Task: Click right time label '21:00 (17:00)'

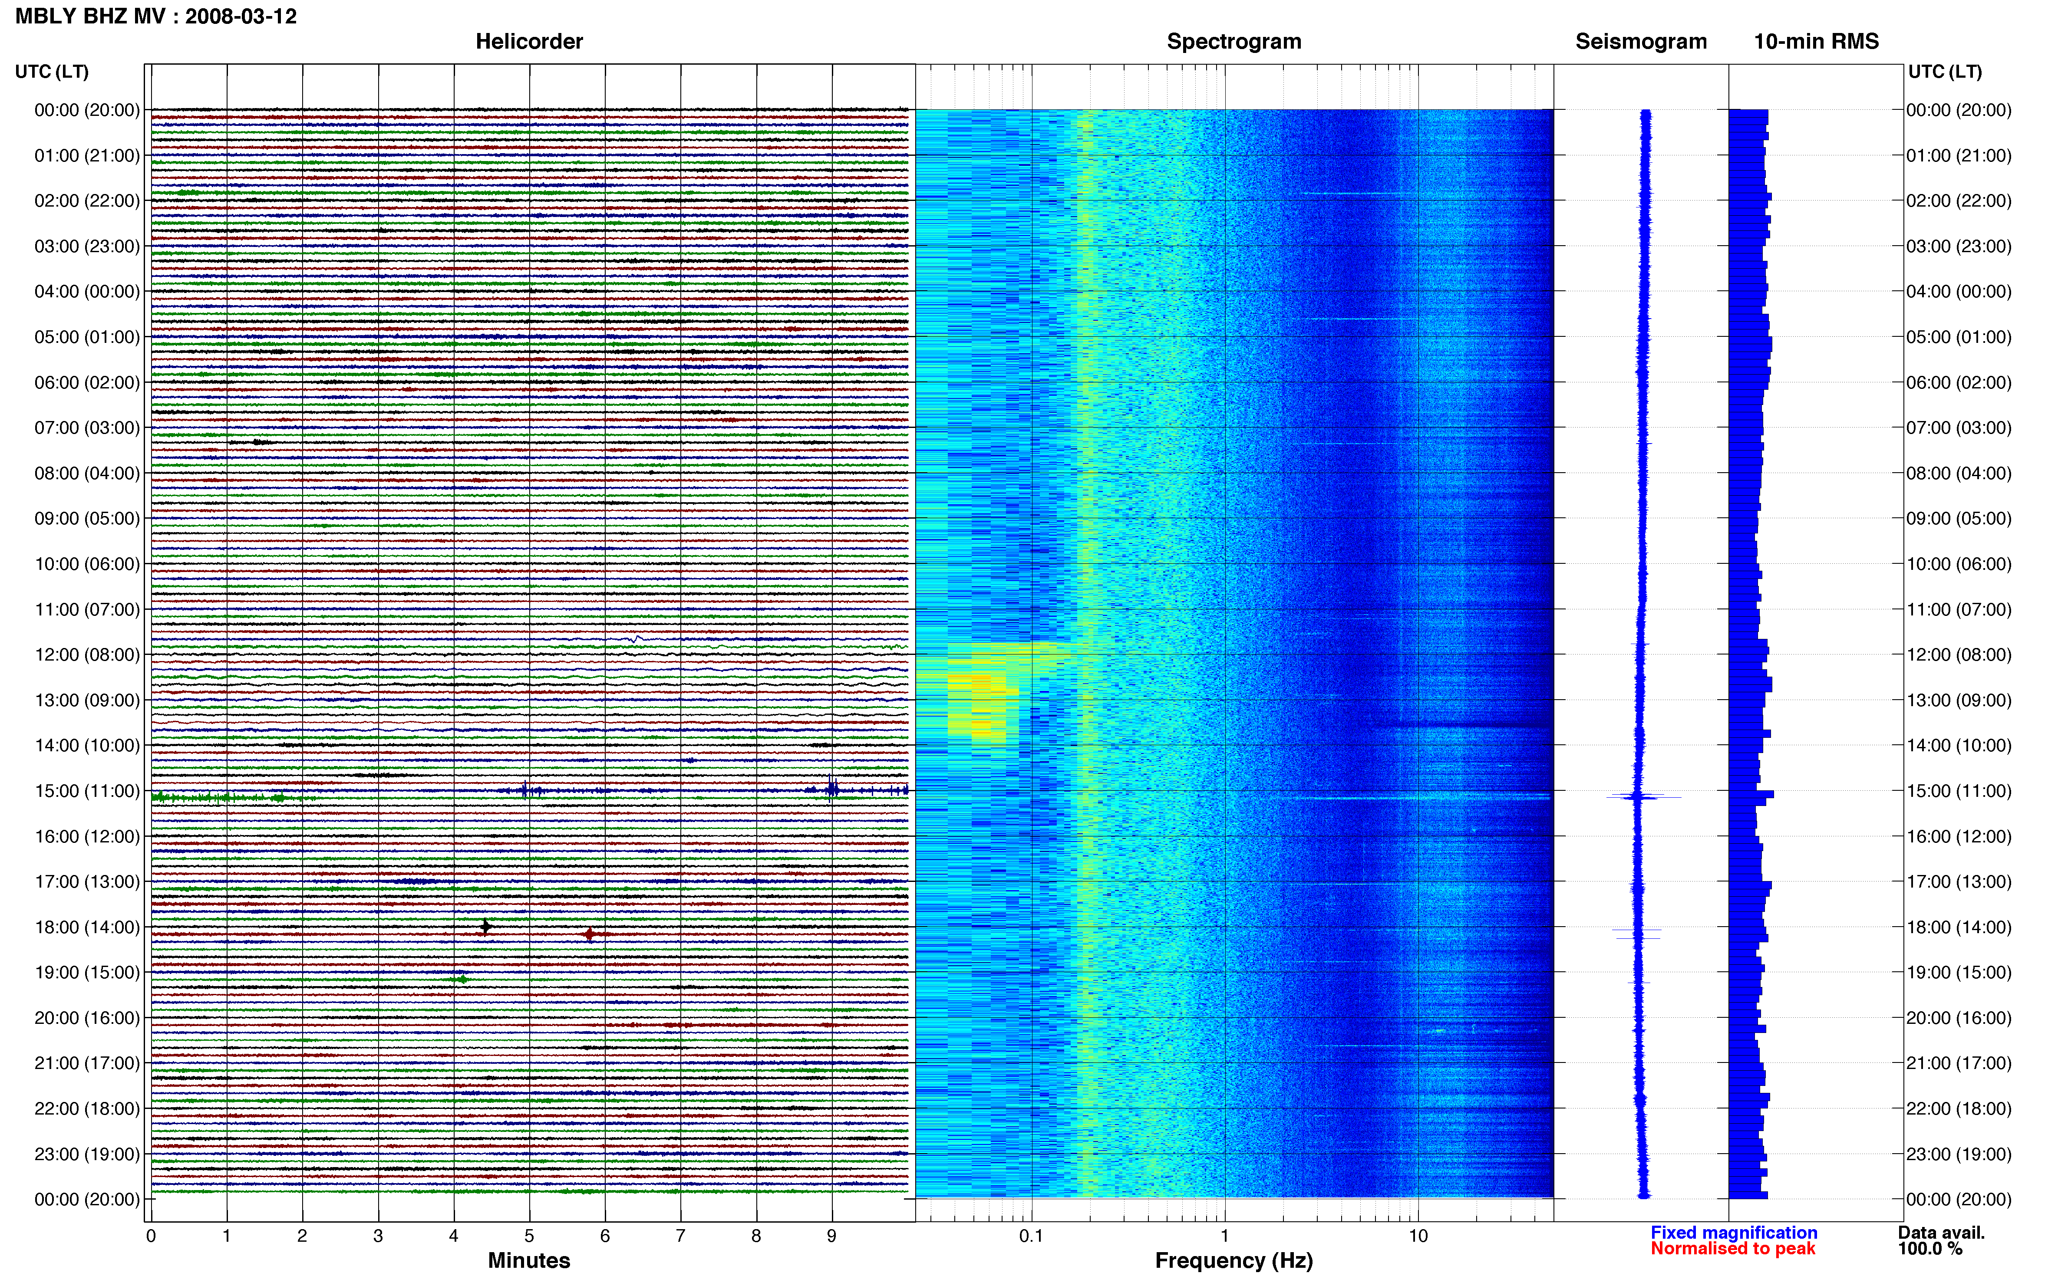Action: pos(1959,1063)
